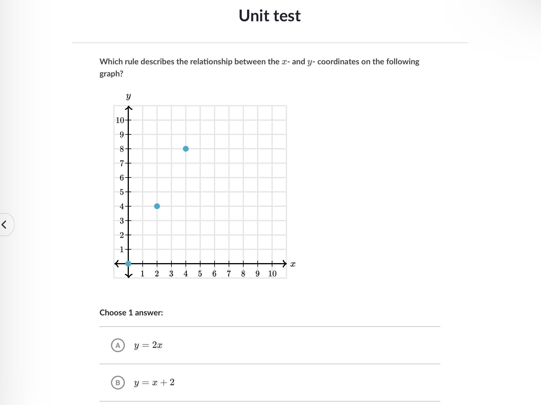Select answer choice A radio button

click(x=118, y=345)
